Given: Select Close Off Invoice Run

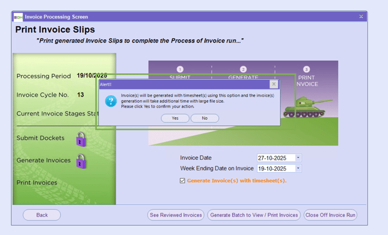Looking at the screenshot, I should coord(330,215).
